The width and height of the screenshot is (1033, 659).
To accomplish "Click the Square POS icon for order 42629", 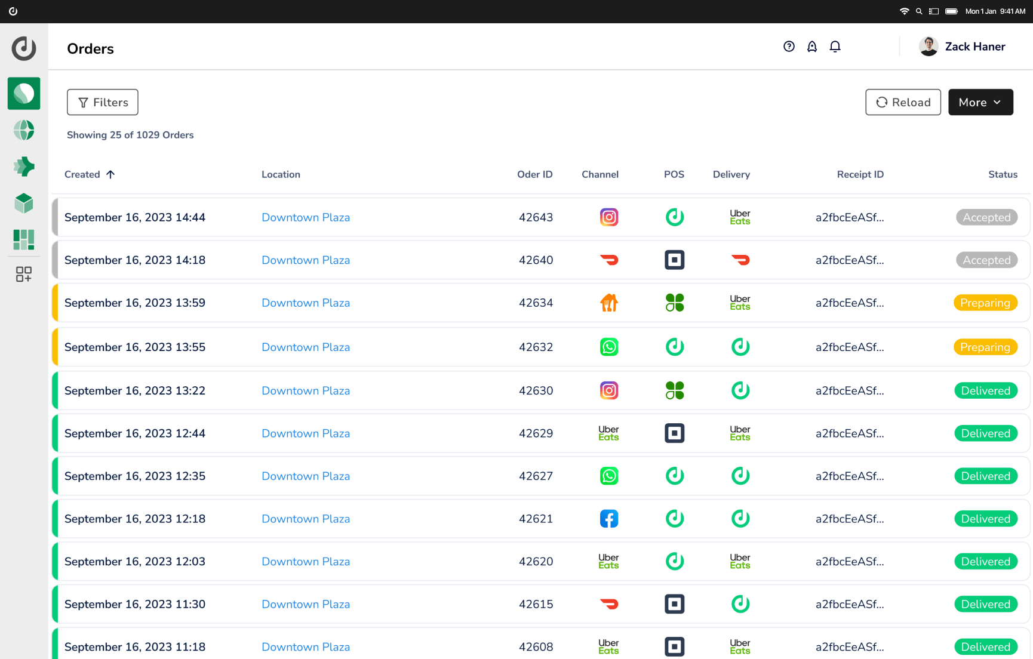I will tap(675, 433).
